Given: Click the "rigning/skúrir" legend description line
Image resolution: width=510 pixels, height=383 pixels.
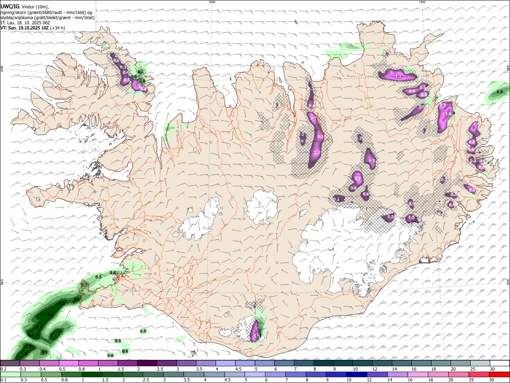Looking at the screenshot, I should tap(46, 12).
